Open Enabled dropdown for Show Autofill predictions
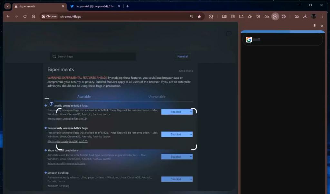 [177, 157]
